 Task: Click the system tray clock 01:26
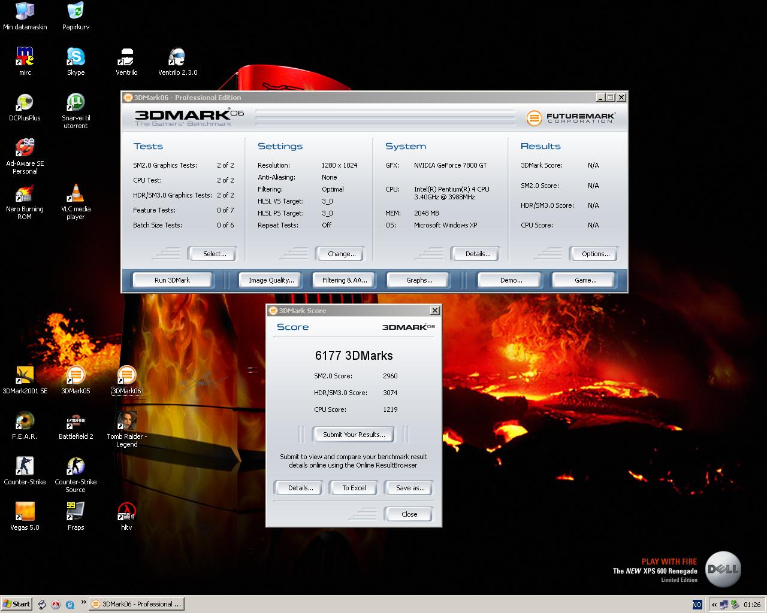point(752,605)
